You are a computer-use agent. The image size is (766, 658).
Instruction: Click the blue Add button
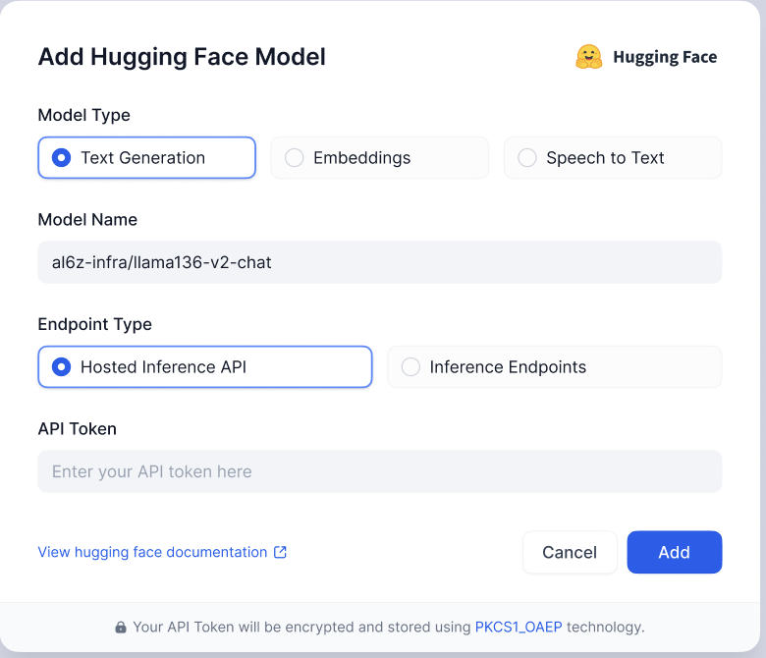(x=674, y=552)
